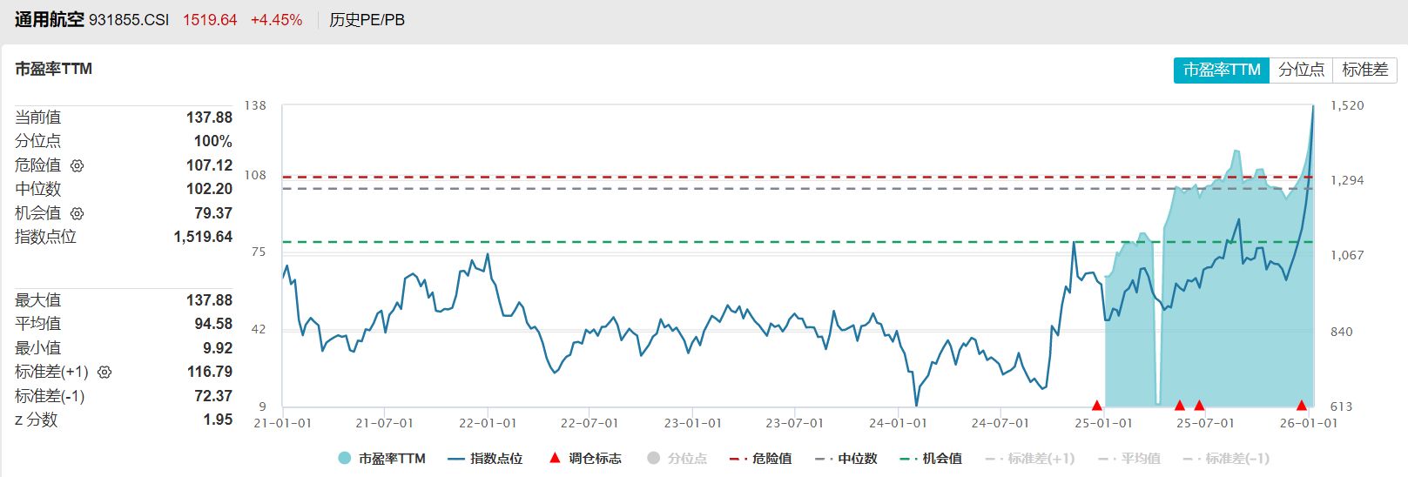Select the rebalancing triangle near 26-01-01

[1301, 406]
